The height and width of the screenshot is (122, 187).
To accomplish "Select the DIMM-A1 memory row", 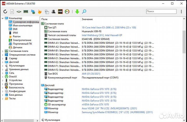I will [x=99, y=43].
